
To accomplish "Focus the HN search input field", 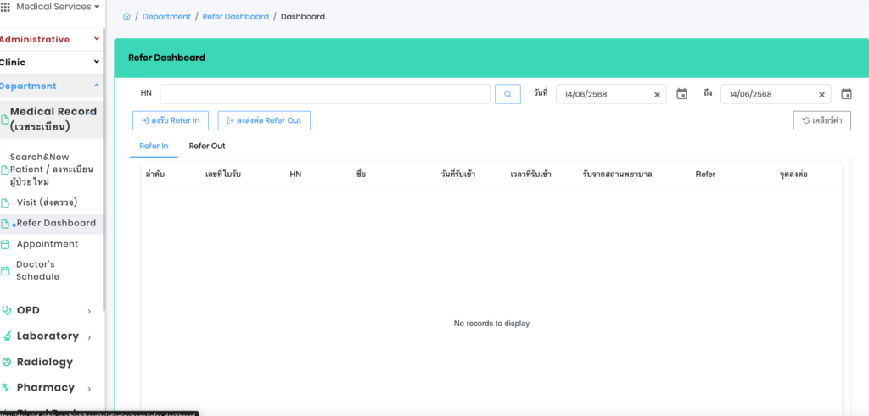I will point(324,94).
